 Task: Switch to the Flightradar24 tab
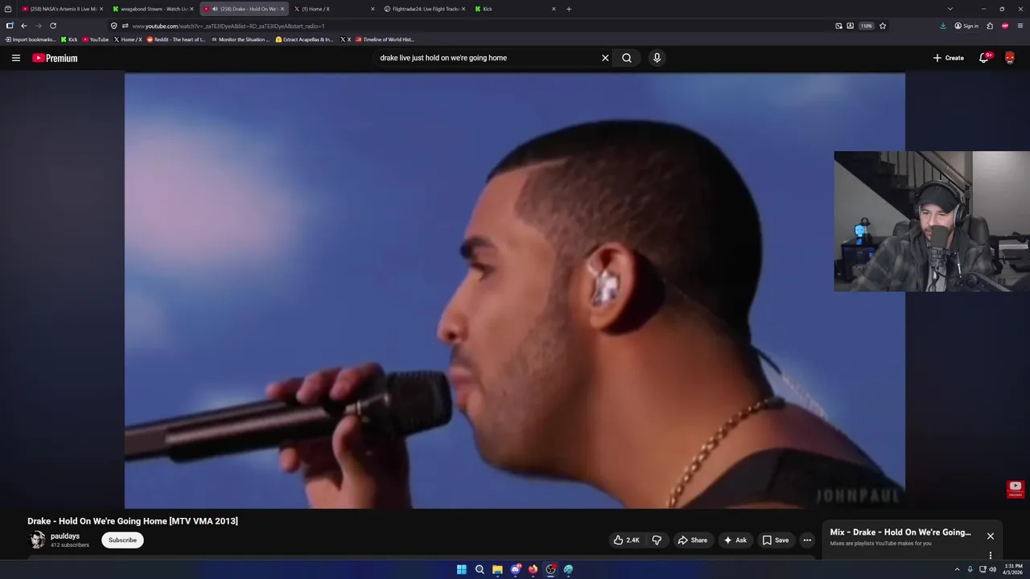[x=424, y=9]
